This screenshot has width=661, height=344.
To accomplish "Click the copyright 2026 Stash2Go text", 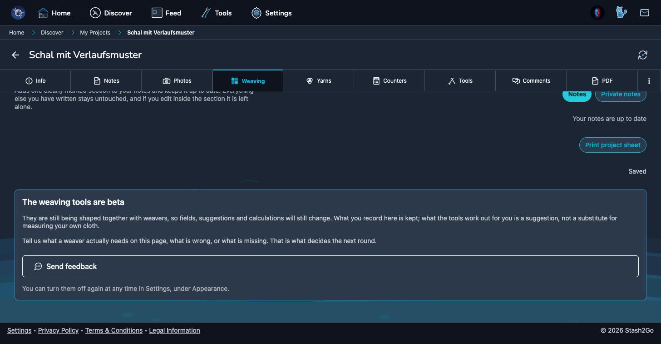I will point(627,330).
